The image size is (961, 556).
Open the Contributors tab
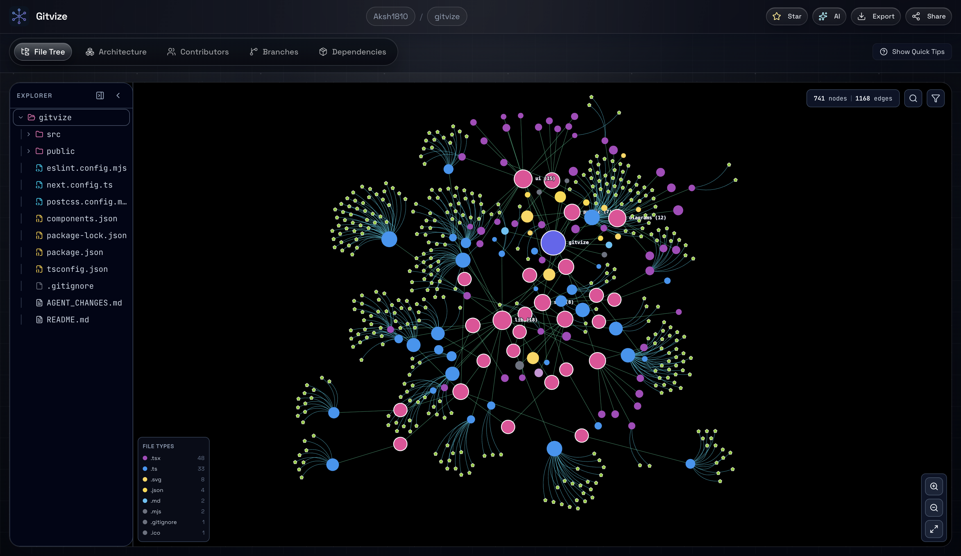pos(198,52)
